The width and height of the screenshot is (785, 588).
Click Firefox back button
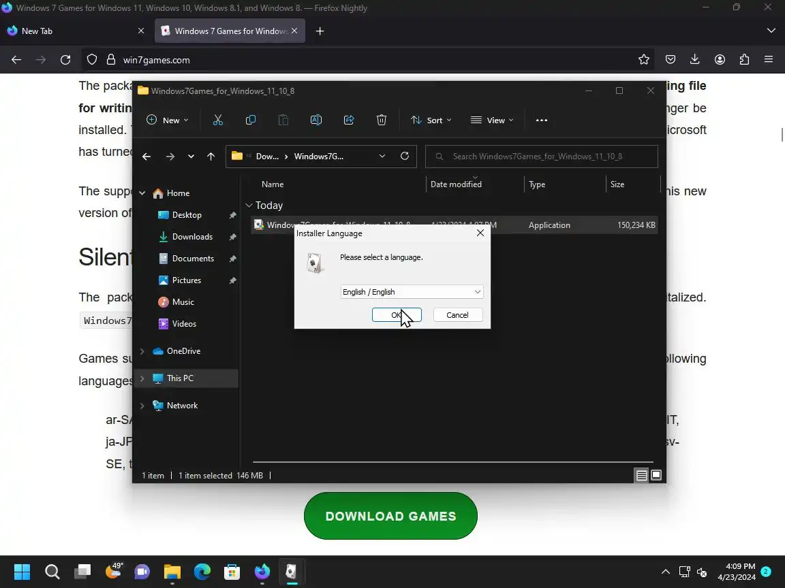[x=16, y=60]
